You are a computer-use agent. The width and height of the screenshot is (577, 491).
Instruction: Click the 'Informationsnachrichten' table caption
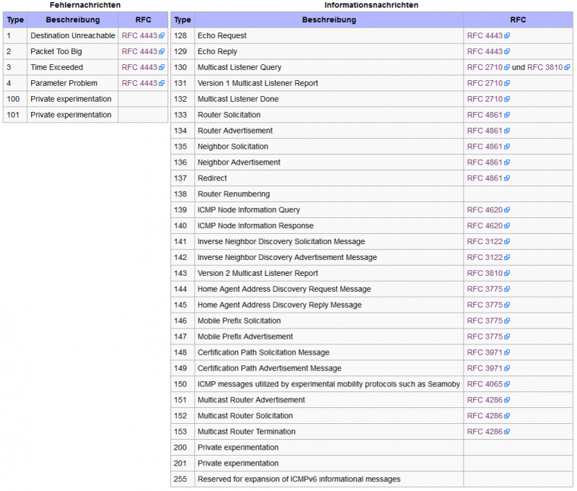pyautogui.click(x=371, y=5)
